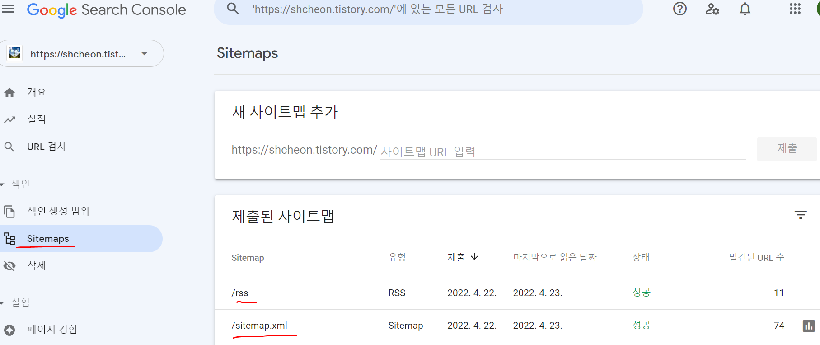Open 삭제 removals page
Screen dimensions: 820x345
pyautogui.click(x=37, y=265)
